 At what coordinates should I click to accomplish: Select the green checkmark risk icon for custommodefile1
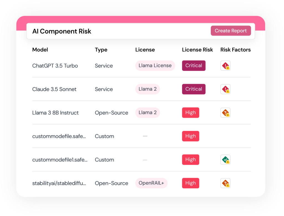(225, 160)
